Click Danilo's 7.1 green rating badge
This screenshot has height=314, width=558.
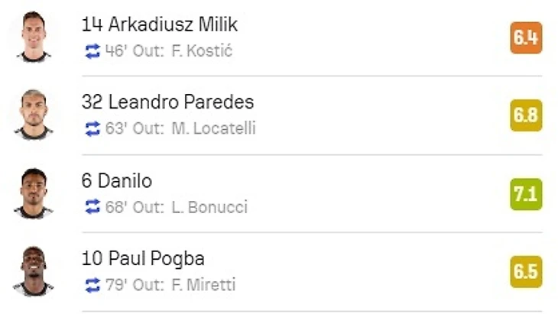526,194
